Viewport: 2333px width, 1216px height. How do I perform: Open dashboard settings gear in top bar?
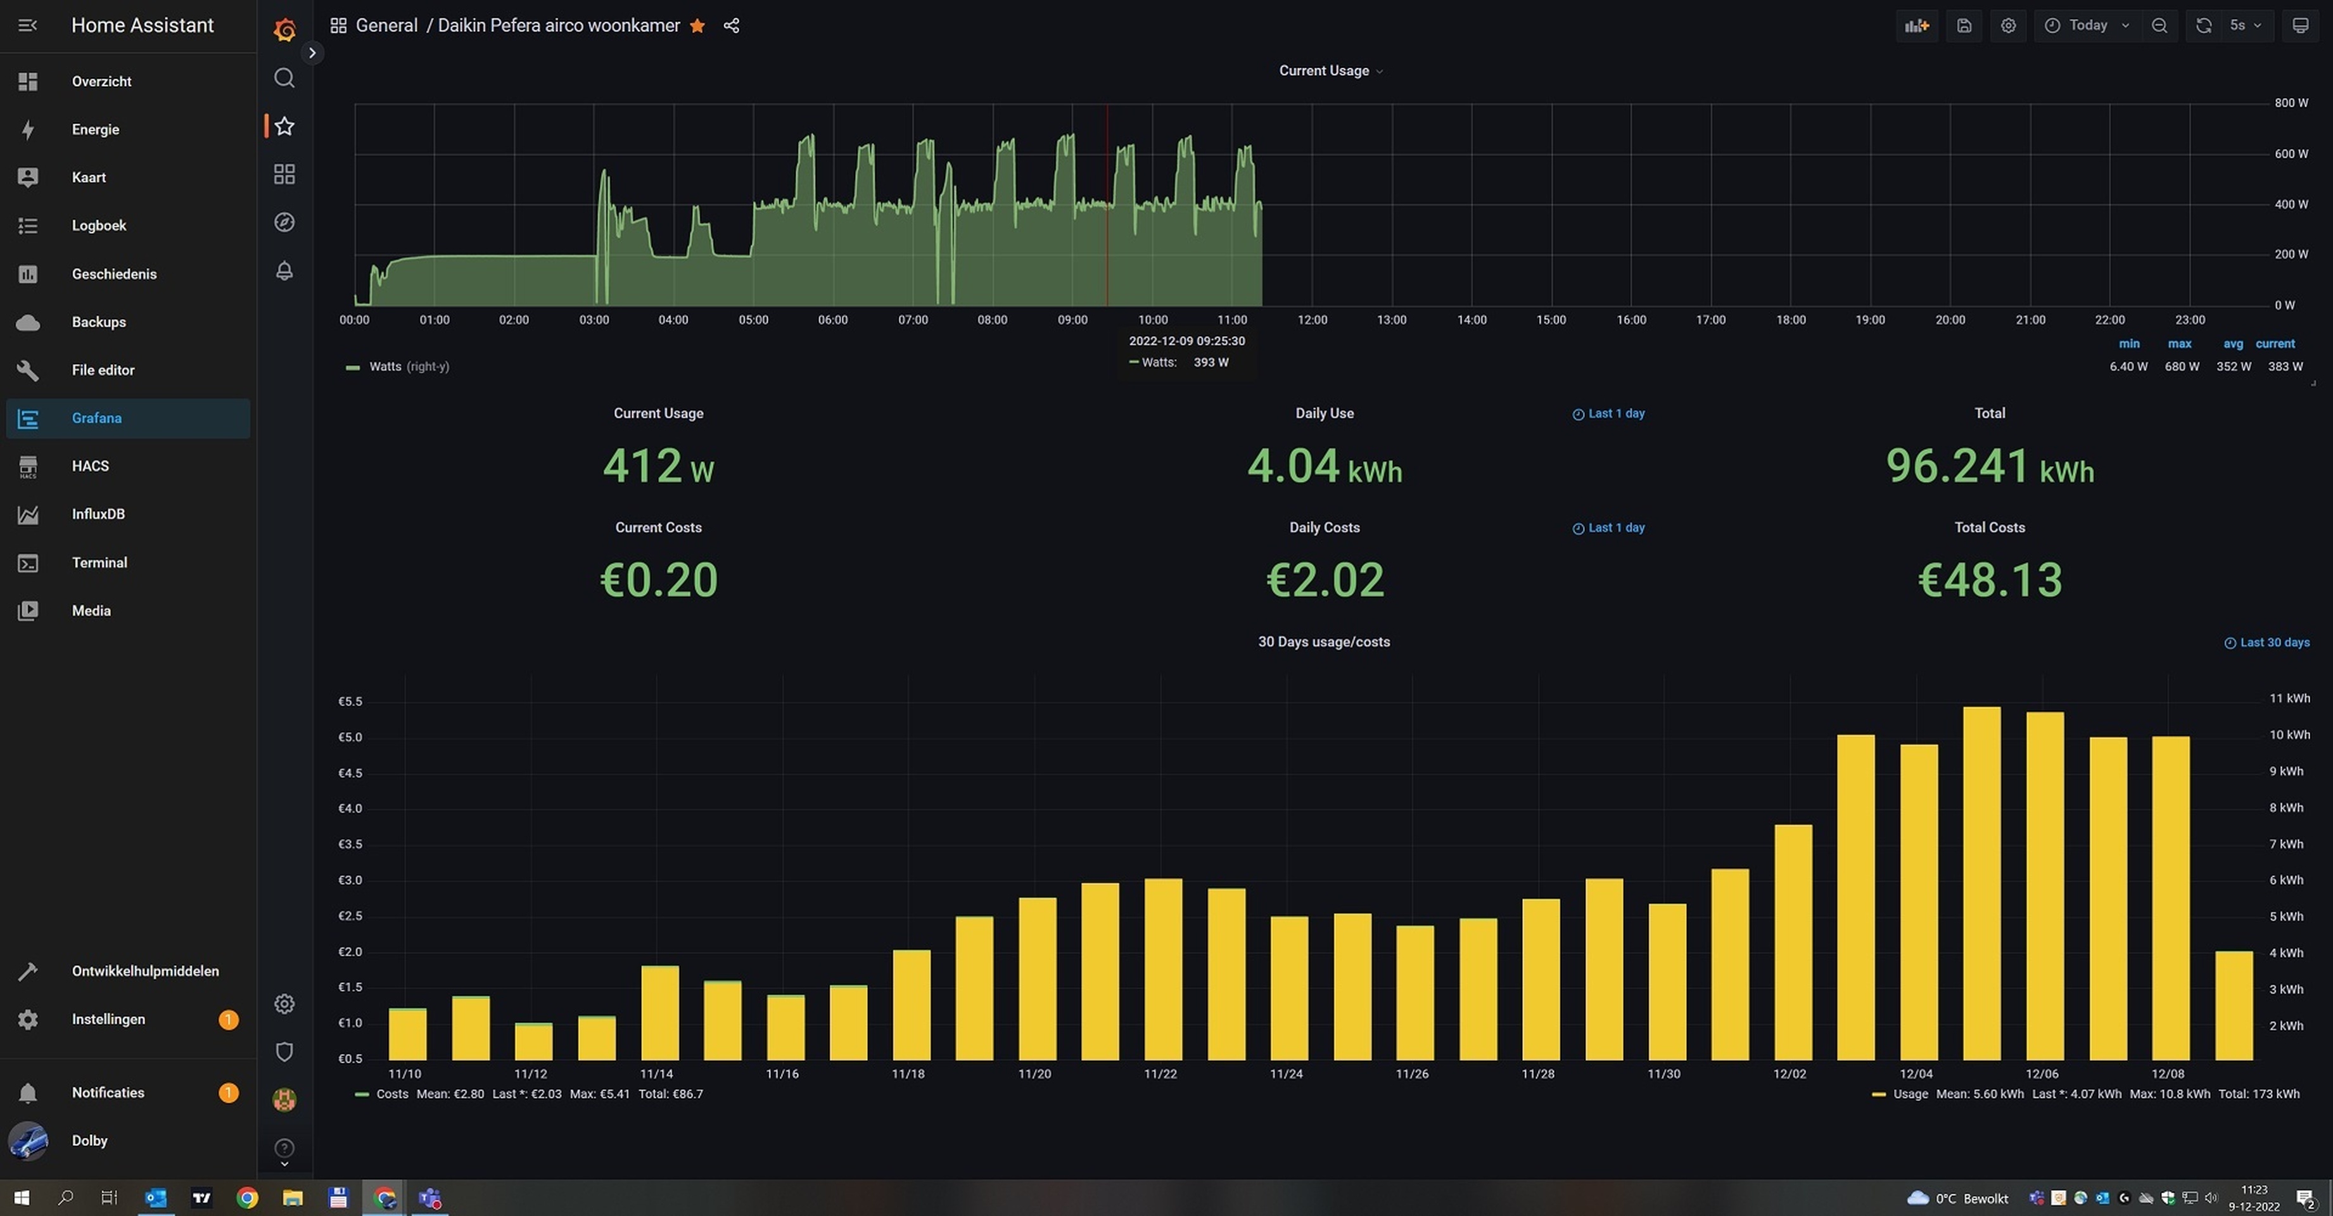tap(2008, 25)
